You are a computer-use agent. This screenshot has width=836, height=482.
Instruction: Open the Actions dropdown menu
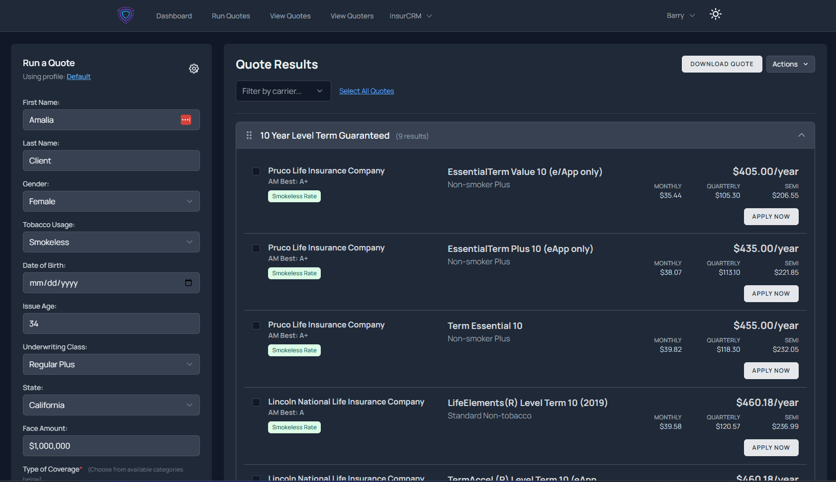coord(790,64)
